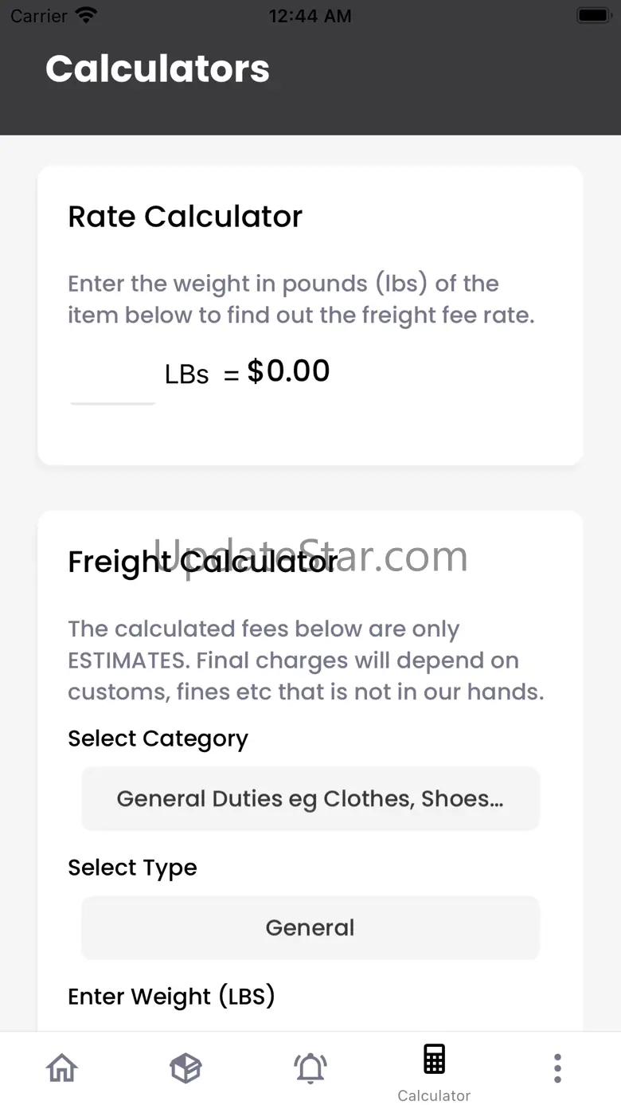This screenshot has height=1105, width=621.
Task: Tap the calculator icon in bottom bar
Action: pyautogui.click(x=434, y=1060)
